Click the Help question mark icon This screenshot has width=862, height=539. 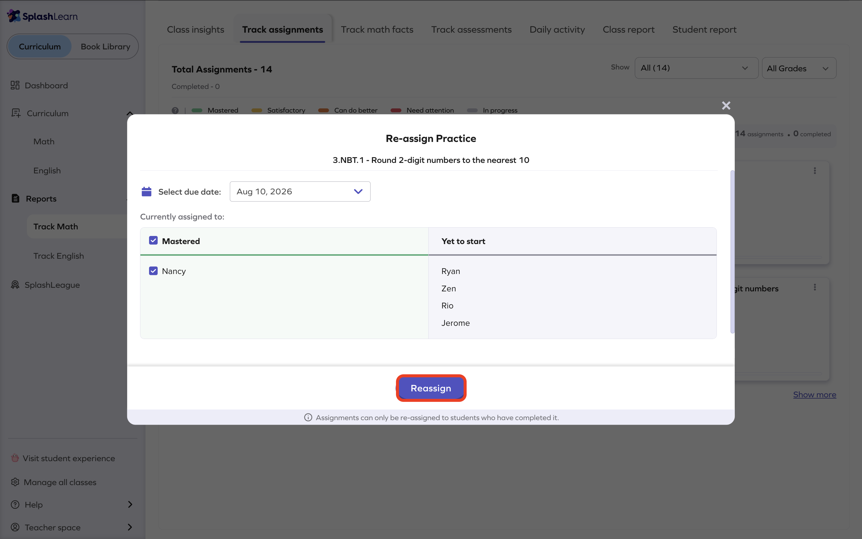[15, 505]
